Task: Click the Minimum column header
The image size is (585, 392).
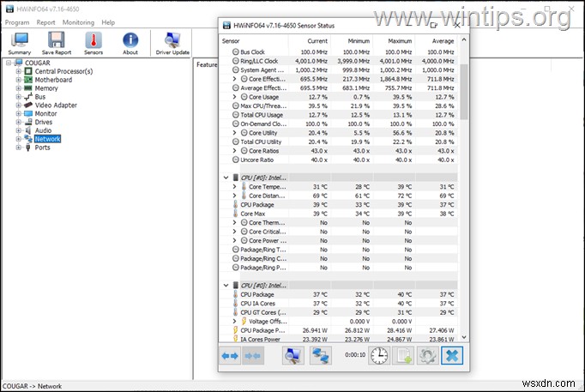Action: [x=352, y=41]
